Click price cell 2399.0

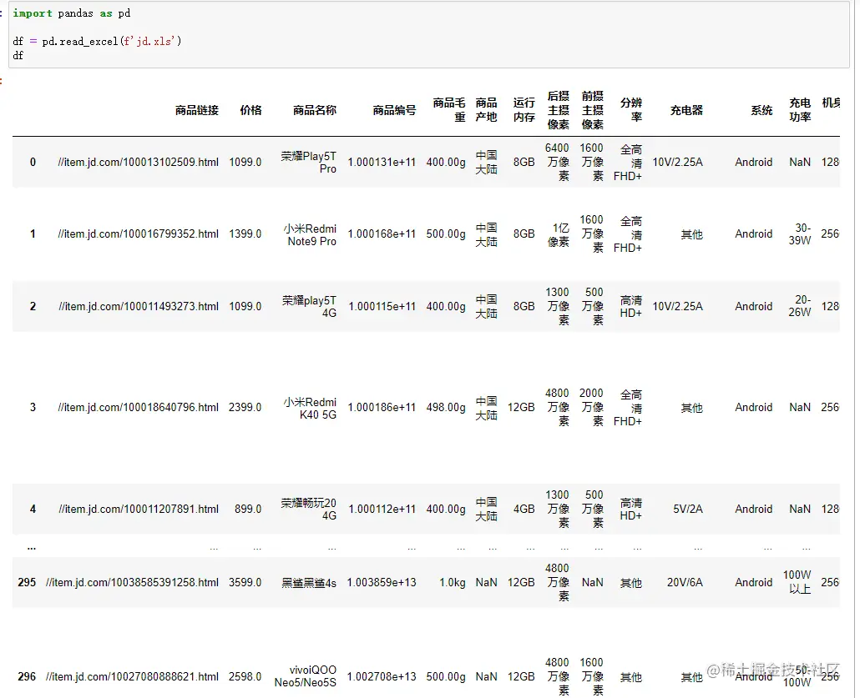pos(245,407)
